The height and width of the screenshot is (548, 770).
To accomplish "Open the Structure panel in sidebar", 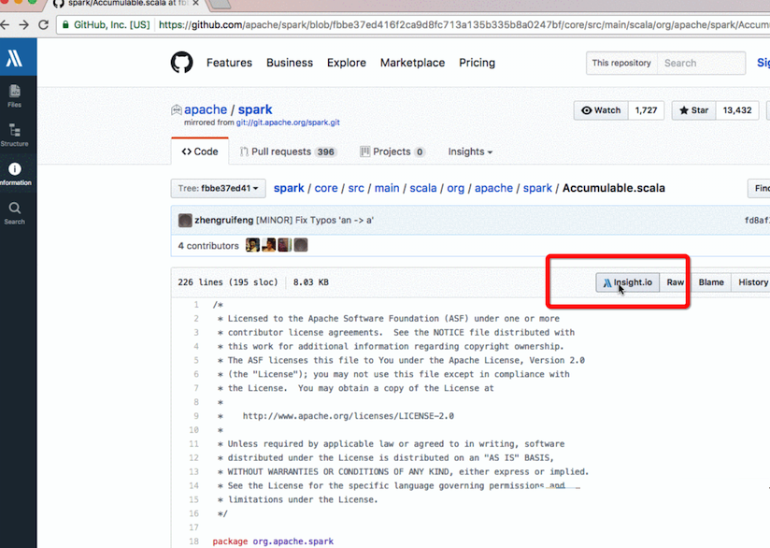I will [15, 136].
